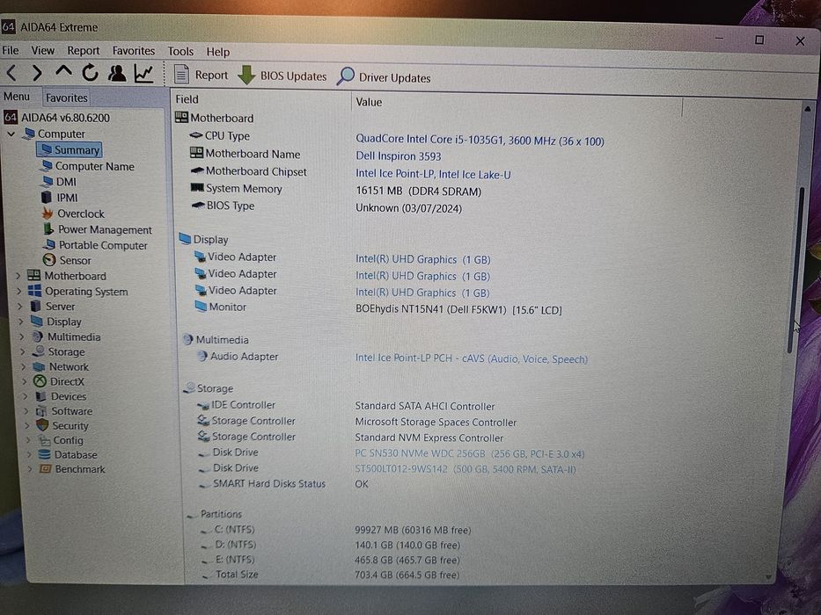Select Computer Name in the tree
The height and width of the screenshot is (615, 821).
[x=88, y=166]
